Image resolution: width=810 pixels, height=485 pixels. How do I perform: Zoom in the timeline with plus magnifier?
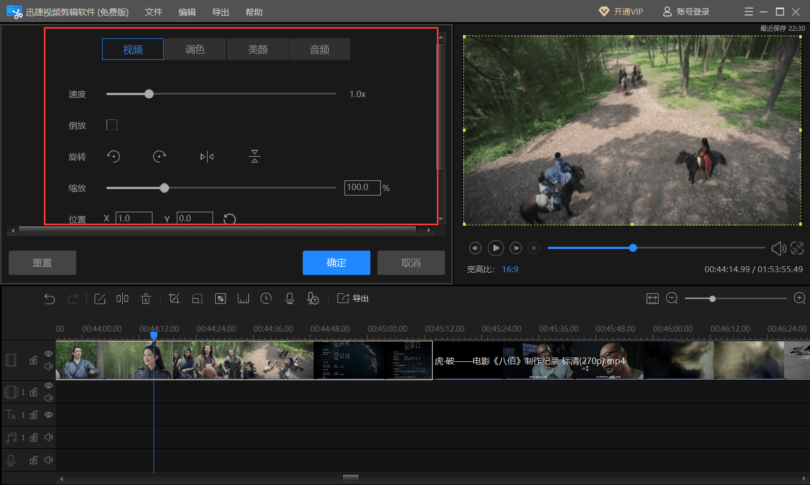pyautogui.click(x=800, y=299)
